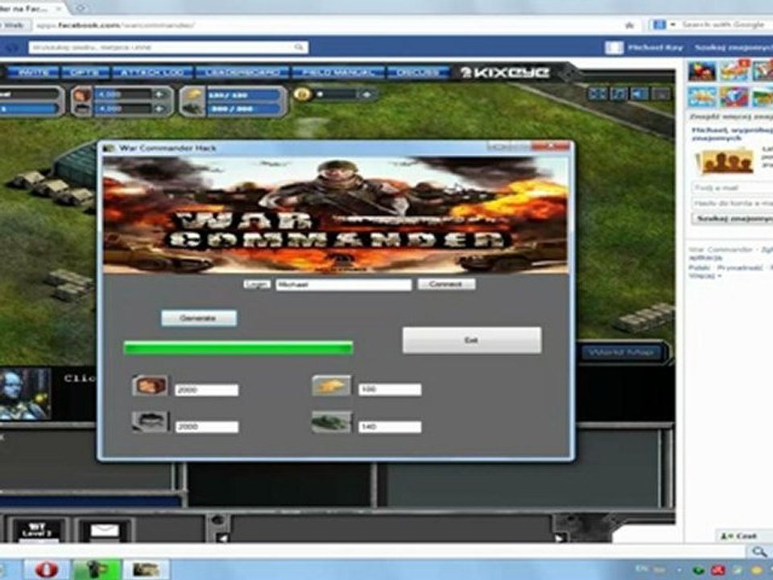Image resolution: width=773 pixels, height=580 pixels.
Task: Click the Kixeye logo
Action: coord(505,72)
